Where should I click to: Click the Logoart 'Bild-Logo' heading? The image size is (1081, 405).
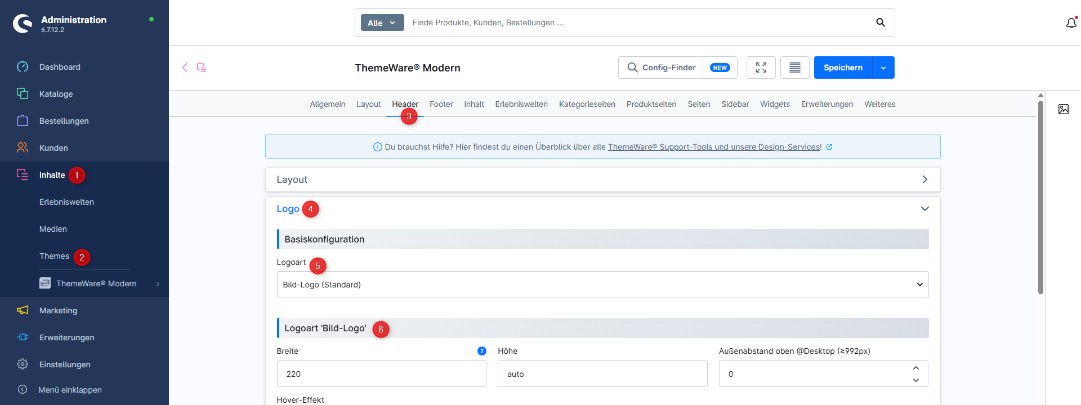325,328
